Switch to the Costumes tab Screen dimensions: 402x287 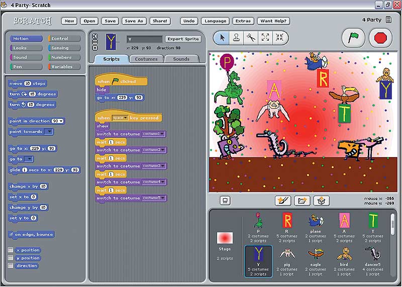(x=146, y=59)
